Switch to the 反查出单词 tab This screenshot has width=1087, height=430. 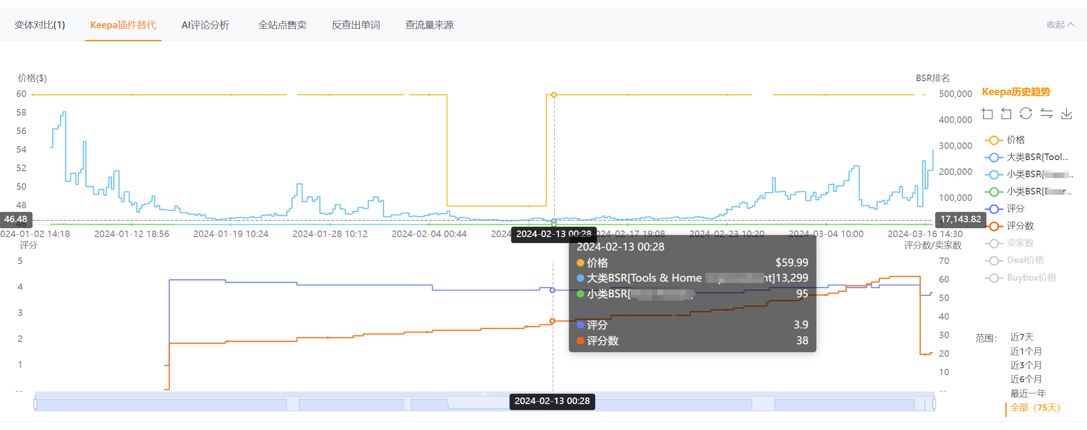click(356, 25)
